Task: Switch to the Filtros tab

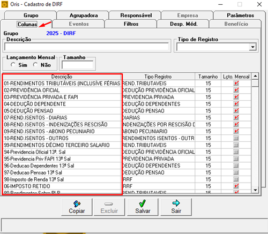Action: [x=131, y=24]
